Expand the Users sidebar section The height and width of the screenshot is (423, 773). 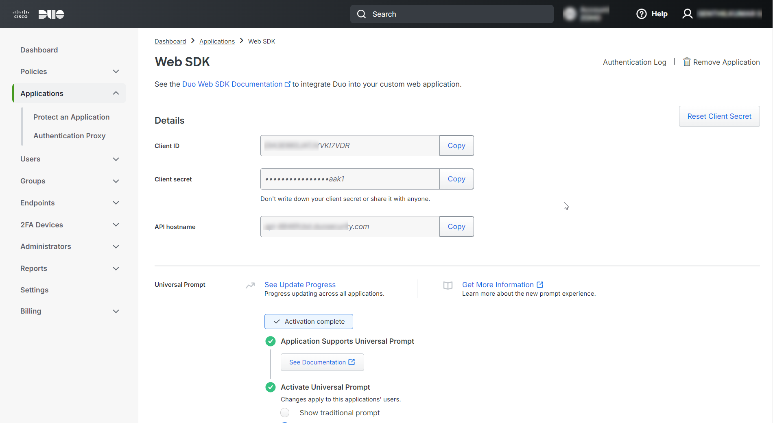[x=116, y=159]
